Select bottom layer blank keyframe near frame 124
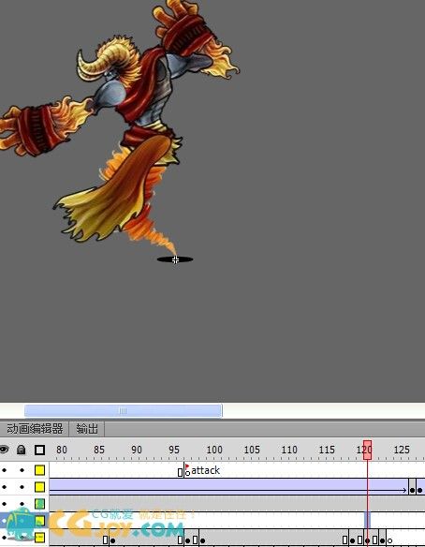The height and width of the screenshot is (547, 425). pyautogui.click(x=389, y=540)
